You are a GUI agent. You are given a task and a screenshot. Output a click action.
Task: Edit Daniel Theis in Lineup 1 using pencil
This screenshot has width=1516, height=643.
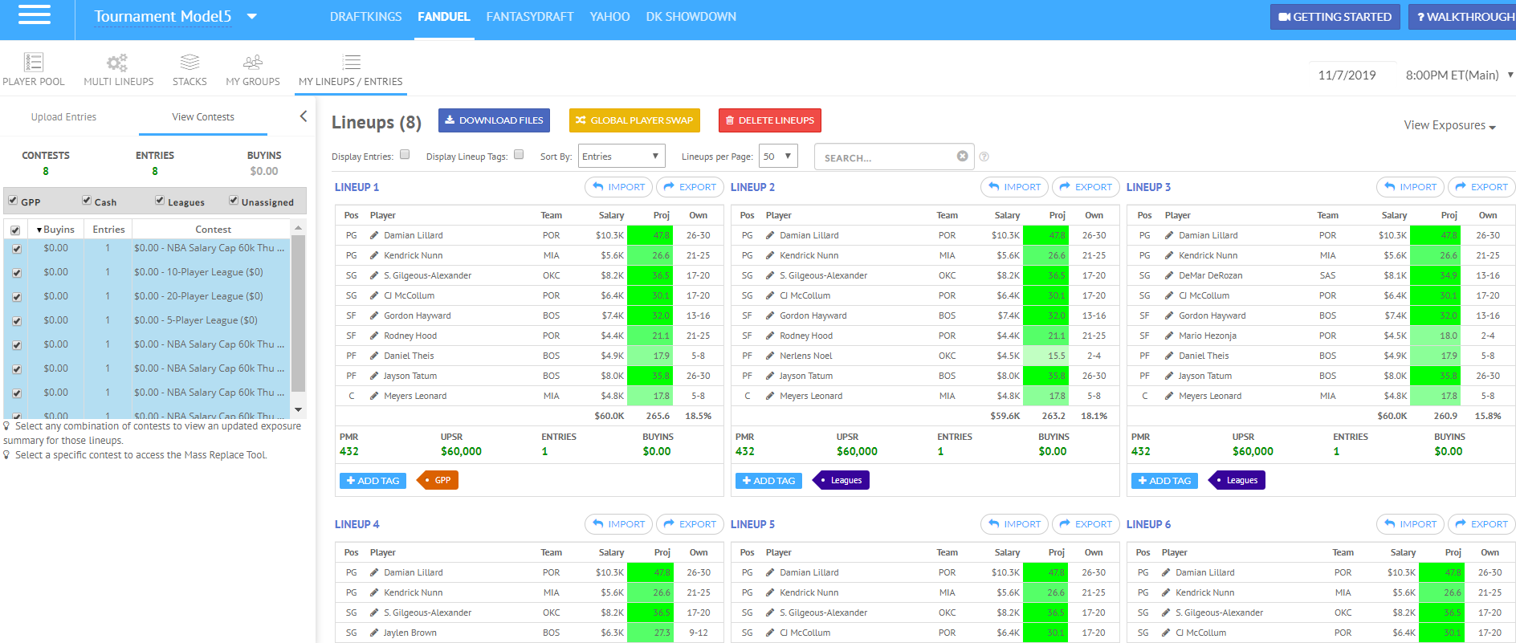pyautogui.click(x=374, y=356)
